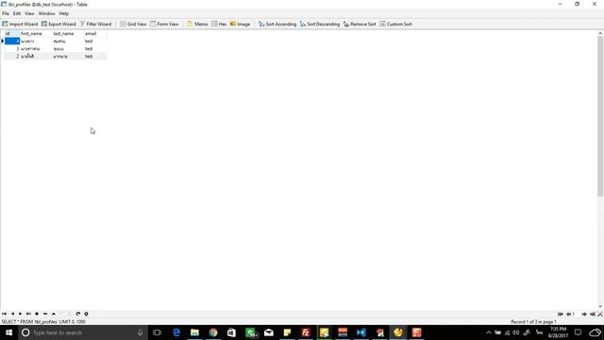Open Google Chrome from taskbar
This screenshot has width=604, height=340.
(x=213, y=332)
